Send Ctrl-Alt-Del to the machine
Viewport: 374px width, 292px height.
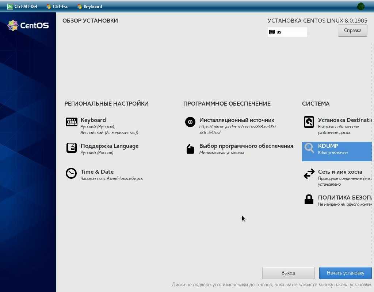coord(22,7)
